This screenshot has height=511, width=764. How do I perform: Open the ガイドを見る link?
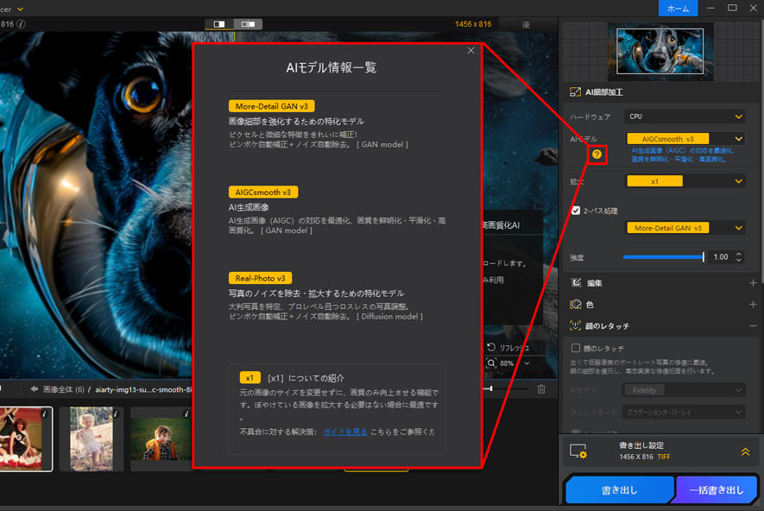pos(345,432)
